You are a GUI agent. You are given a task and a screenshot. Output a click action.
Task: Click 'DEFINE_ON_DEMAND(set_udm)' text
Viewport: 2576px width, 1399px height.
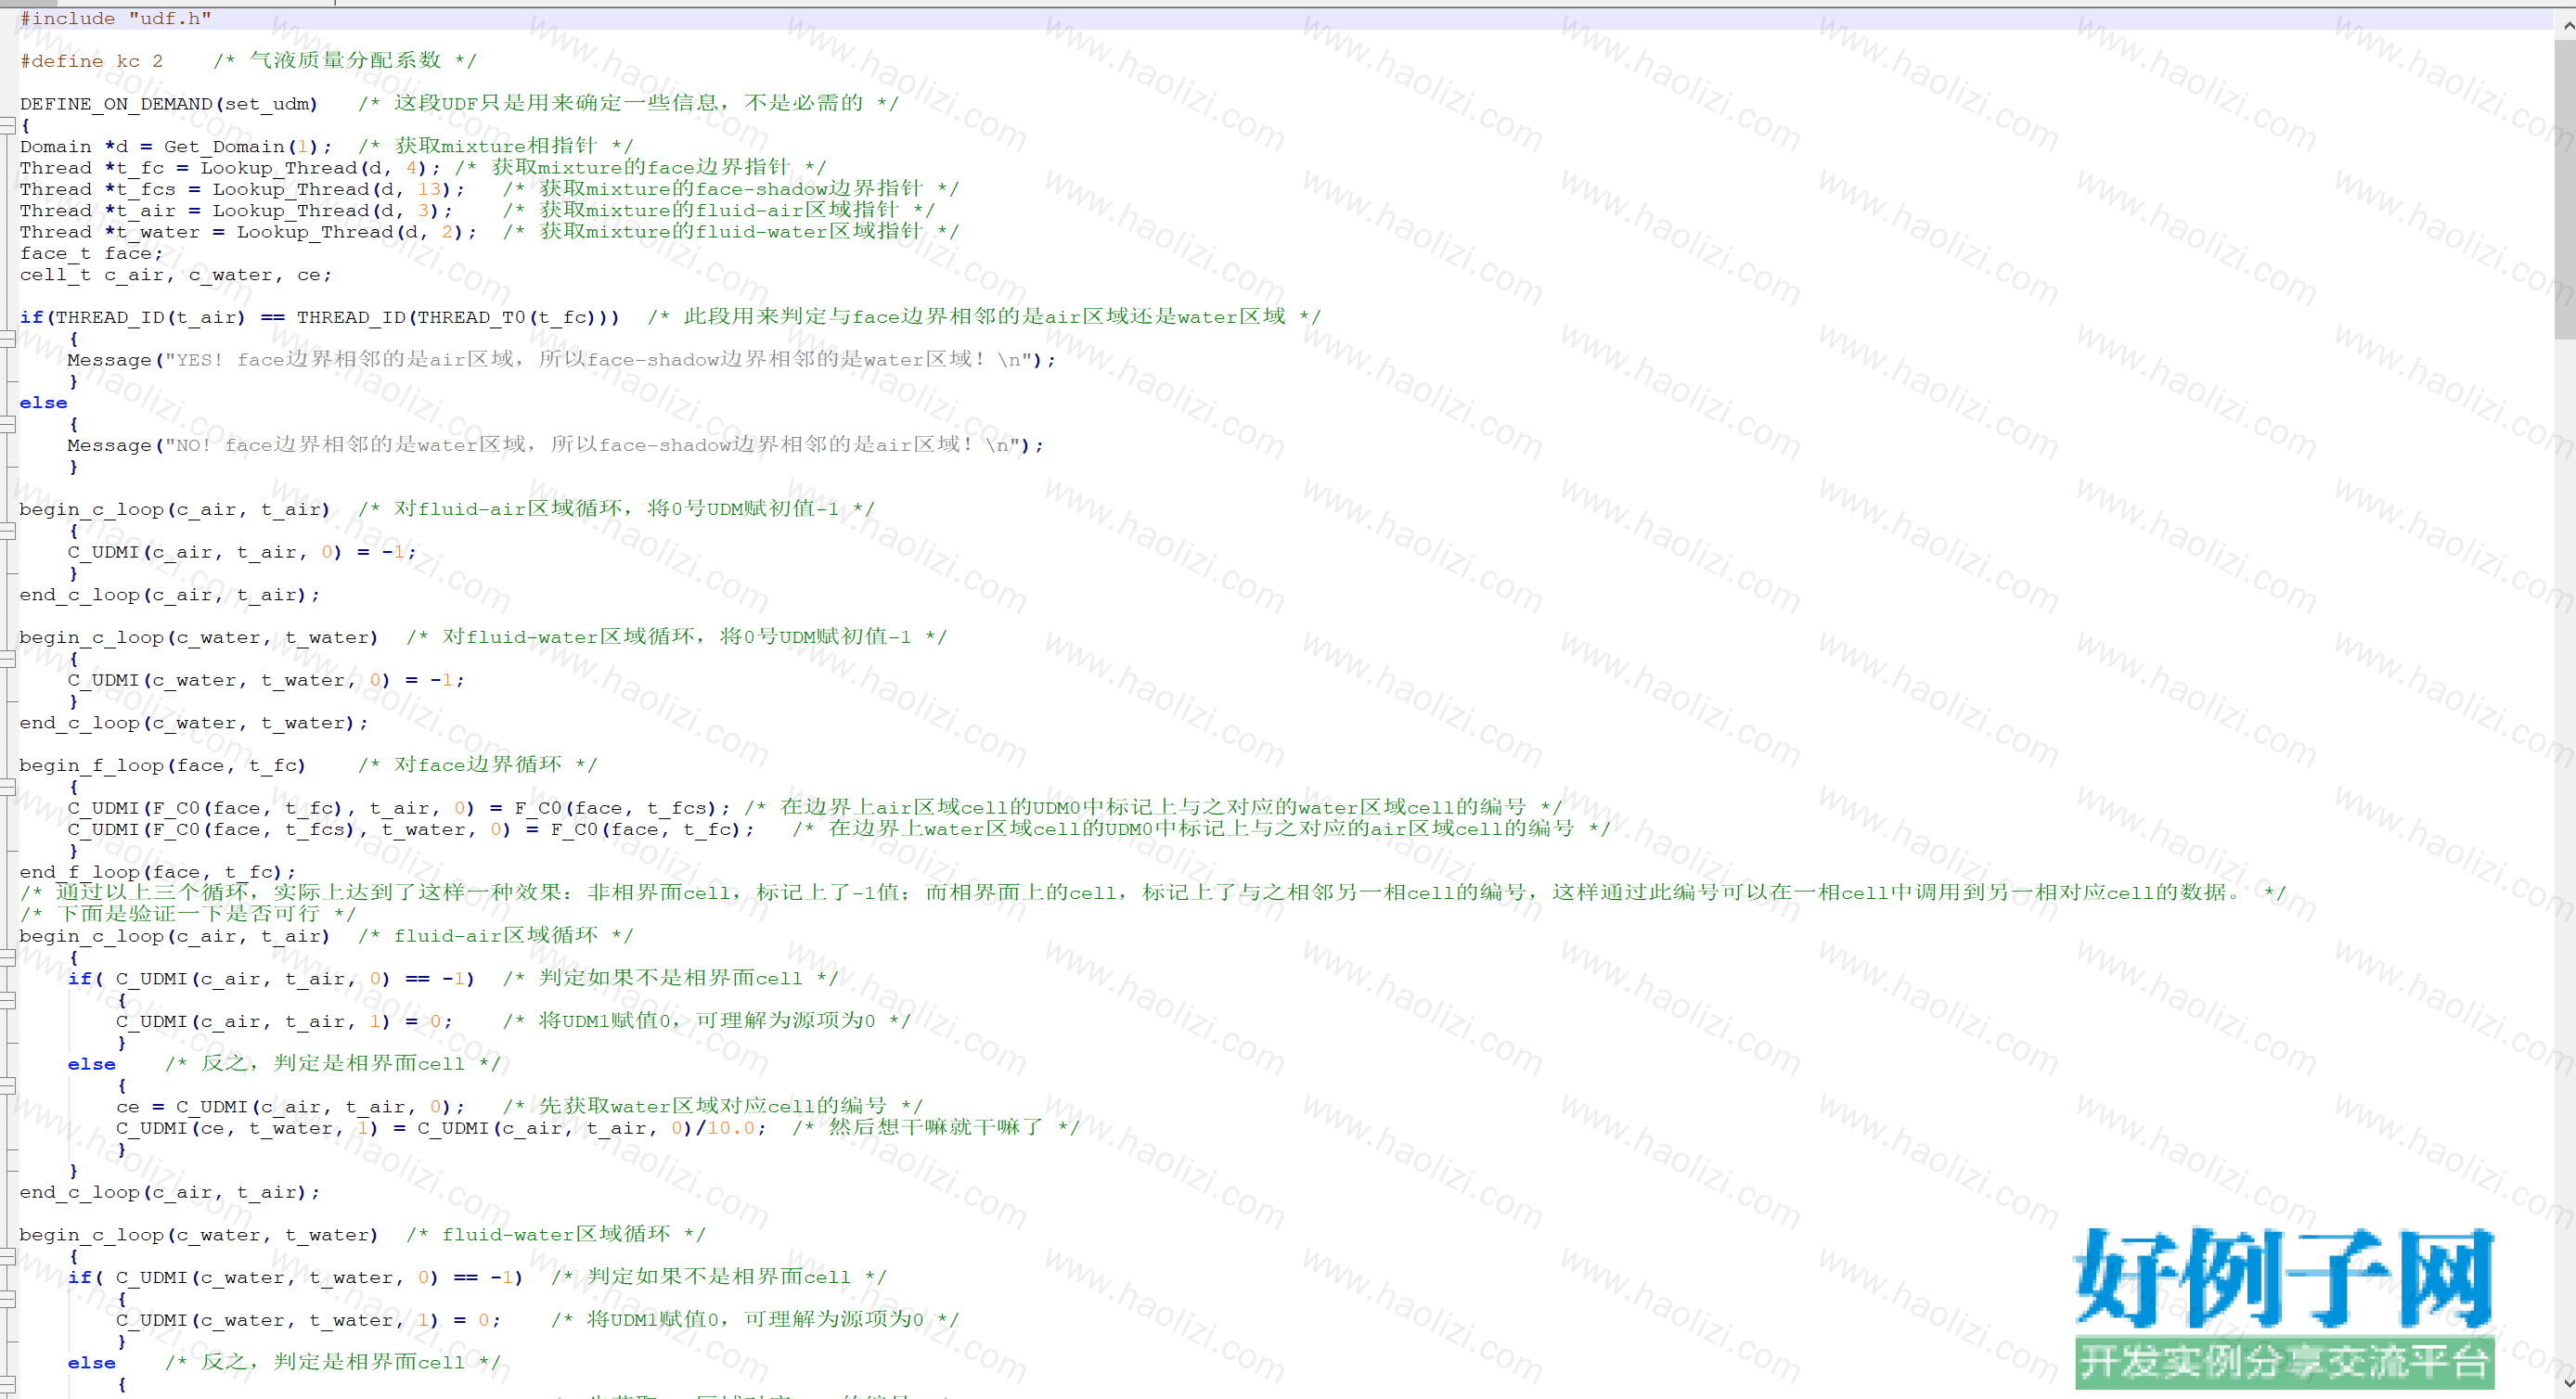click(168, 104)
